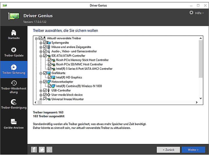This screenshot has width=209, height=157.
Task: Toggle the Grafikkarte checkbox
Action: point(45,73)
